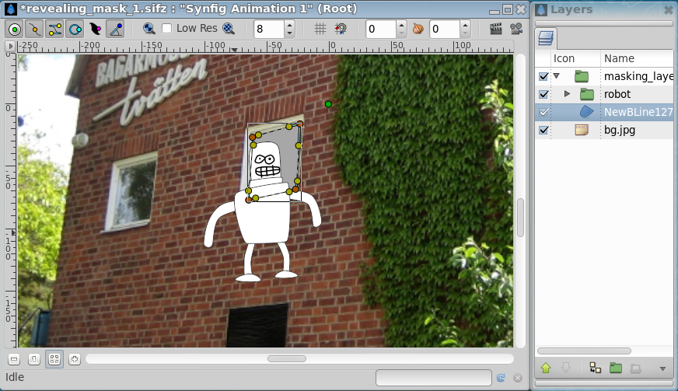Toggle radius handles display button
The height and width of the screenshot is (391, 678).
(x=75, y=30)
